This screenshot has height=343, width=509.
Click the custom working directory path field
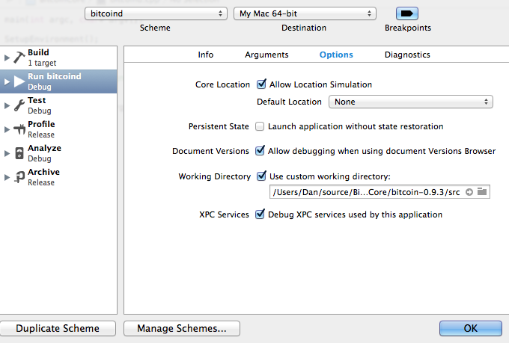tap(367, 193)
